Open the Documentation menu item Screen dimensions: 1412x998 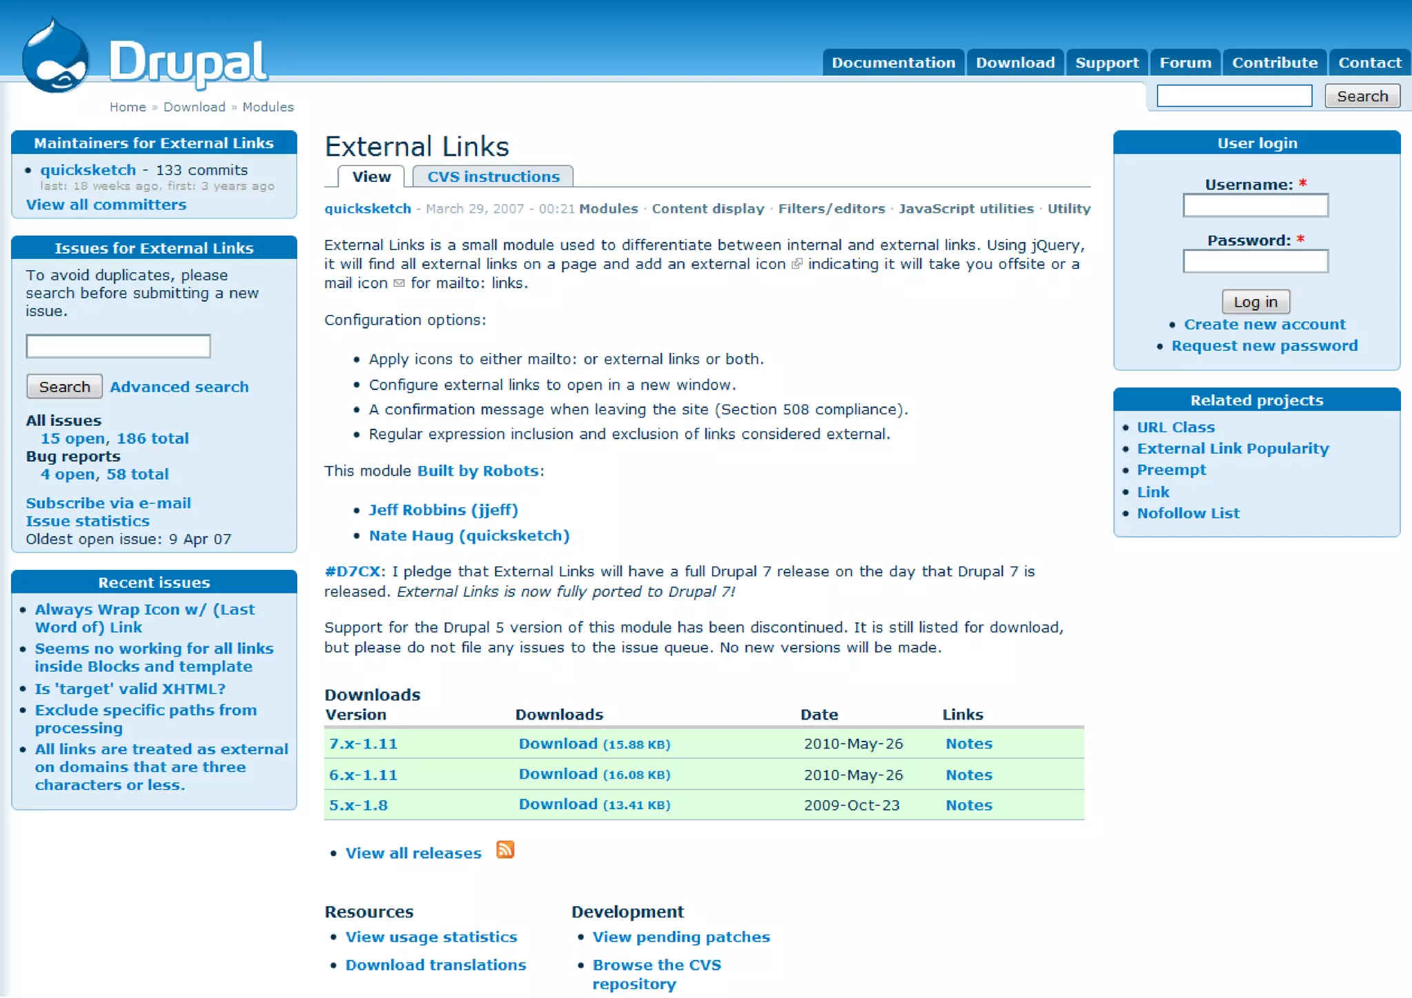893,63
